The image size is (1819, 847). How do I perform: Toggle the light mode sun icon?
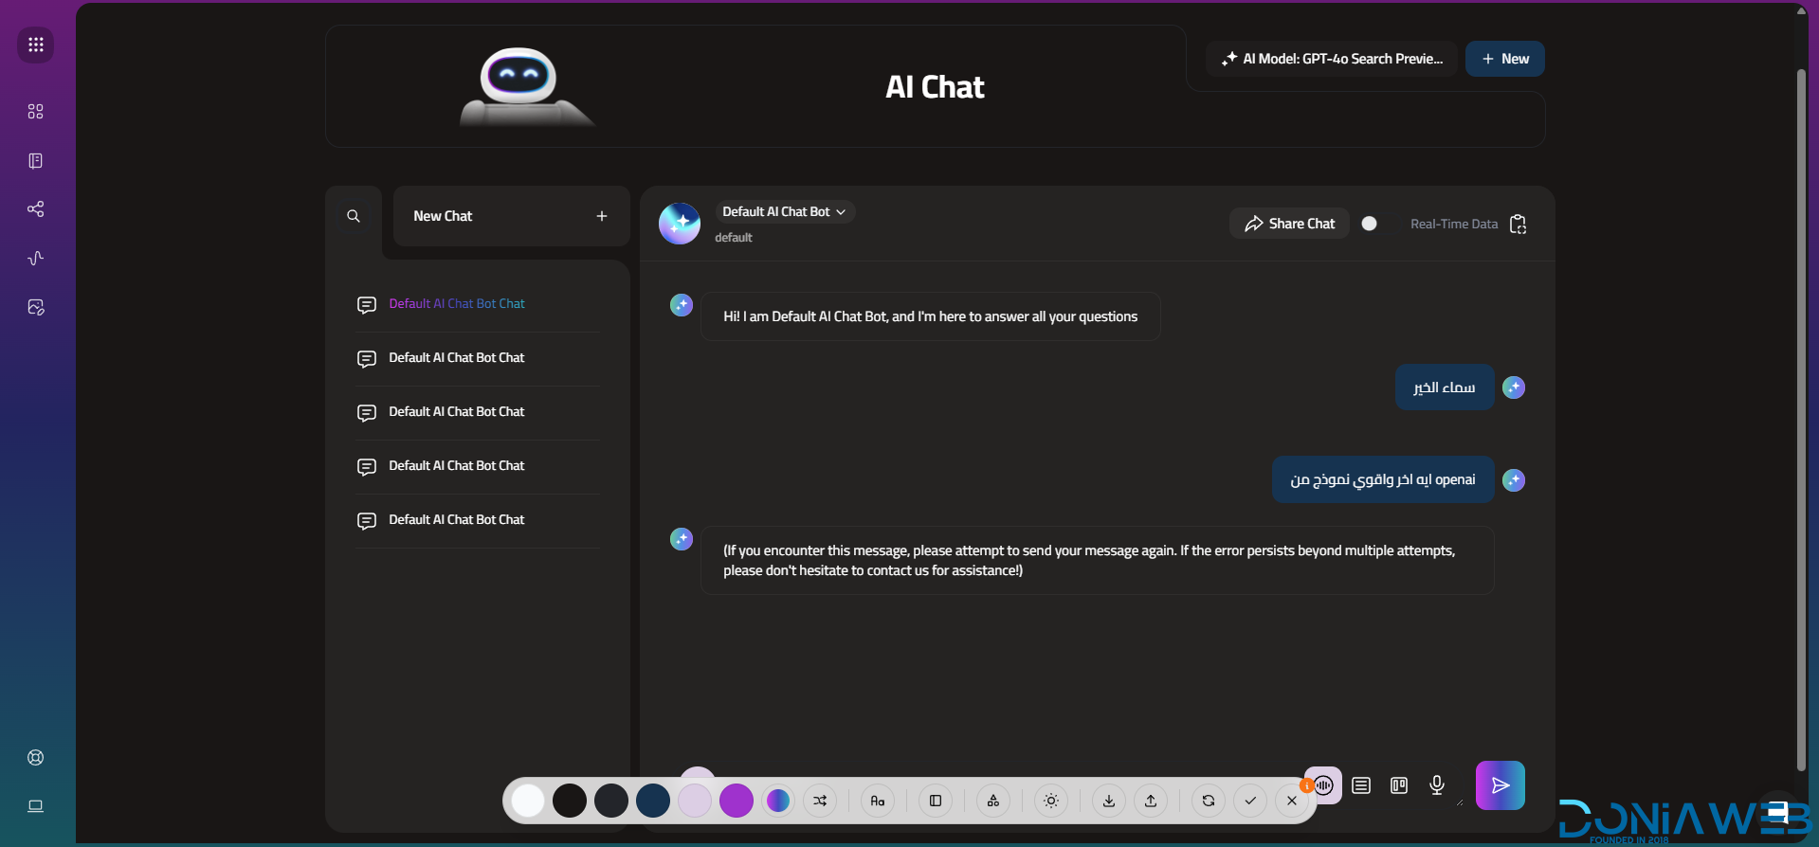coord(1051,801)
